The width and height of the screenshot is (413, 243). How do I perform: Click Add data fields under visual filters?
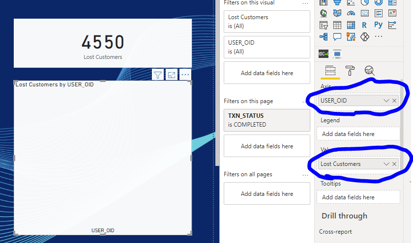pyautogui.click(x=267, y=73)
